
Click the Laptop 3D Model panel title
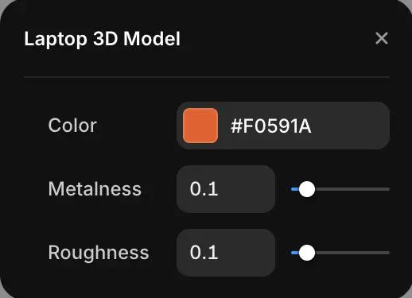tap(103, 39)
